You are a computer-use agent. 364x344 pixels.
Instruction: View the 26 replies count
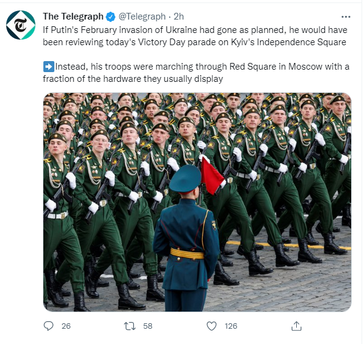[66, 326]
